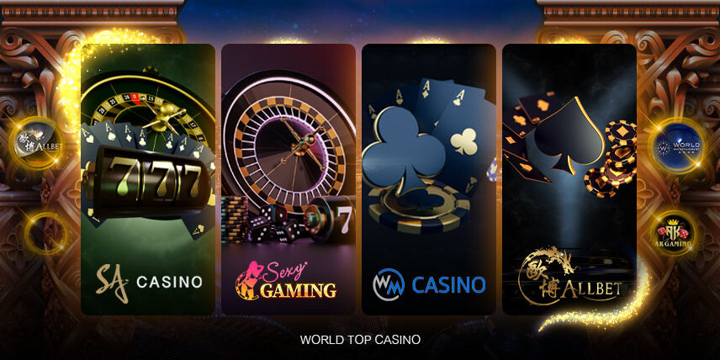Screen dimensions: 720x360
Task: Click the empty golden ring below Allbet badge
Action: click(45, 233)
